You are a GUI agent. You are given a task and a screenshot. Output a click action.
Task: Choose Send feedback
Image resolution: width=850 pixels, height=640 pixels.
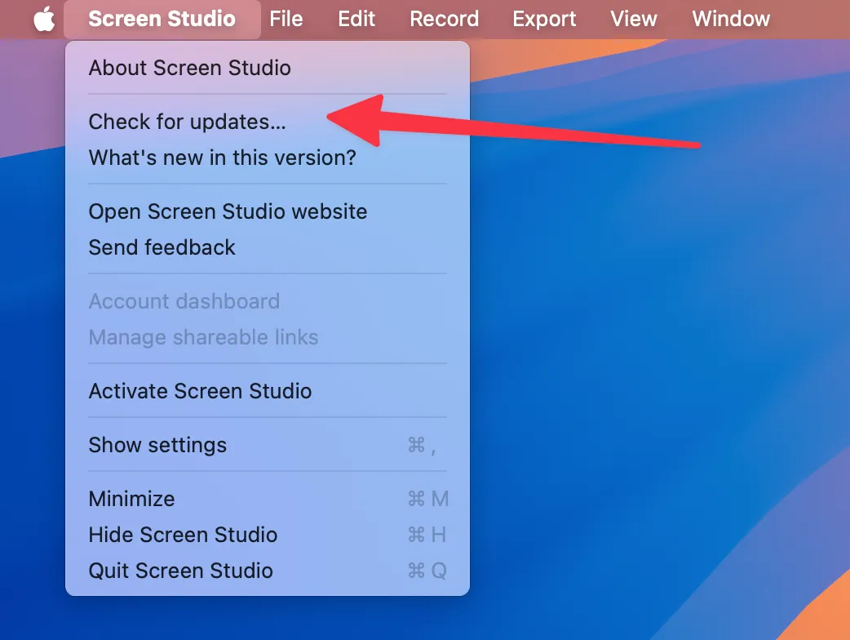162,247
